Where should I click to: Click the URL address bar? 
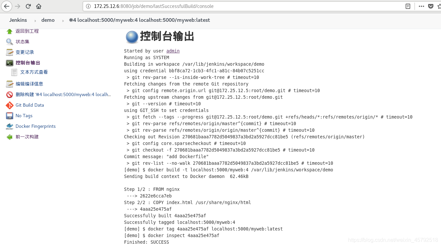[243, 6]
